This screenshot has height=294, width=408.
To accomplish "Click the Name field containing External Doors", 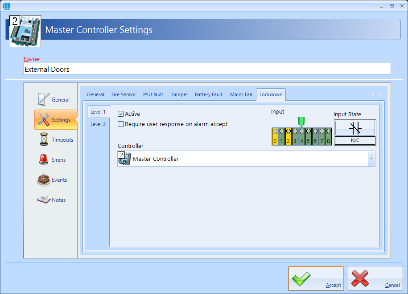I will (x=207, y=69).
